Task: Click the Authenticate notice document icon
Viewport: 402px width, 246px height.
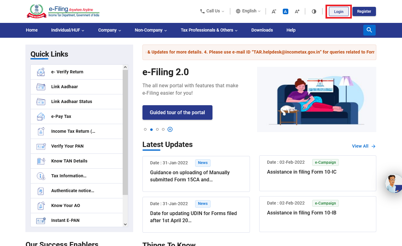Action: coord(41,191)
